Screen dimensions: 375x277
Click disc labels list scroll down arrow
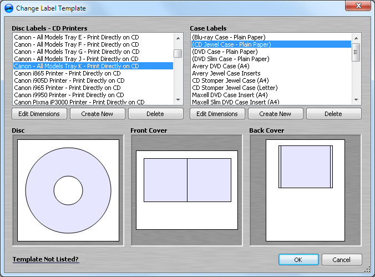pos(178,100)
